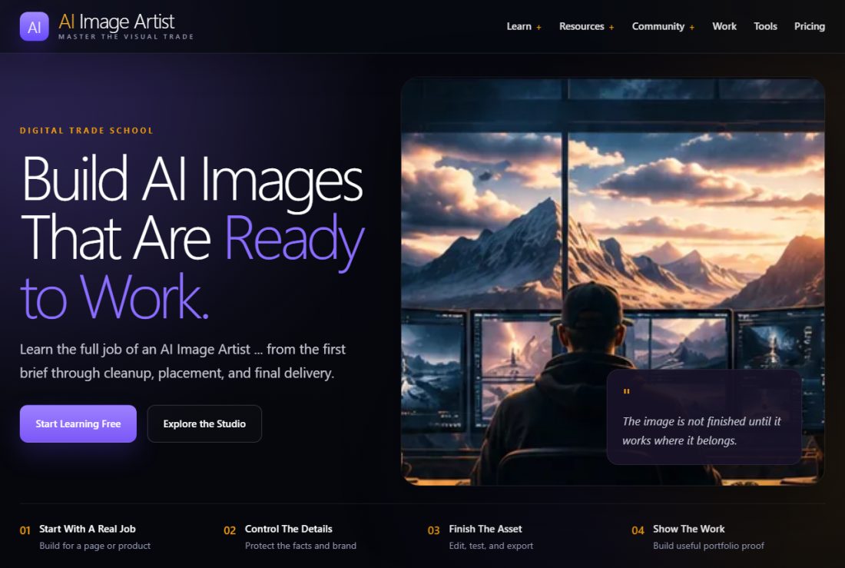Open the Tools page
The image size is (845, 568).
click(x=765, y=26)
